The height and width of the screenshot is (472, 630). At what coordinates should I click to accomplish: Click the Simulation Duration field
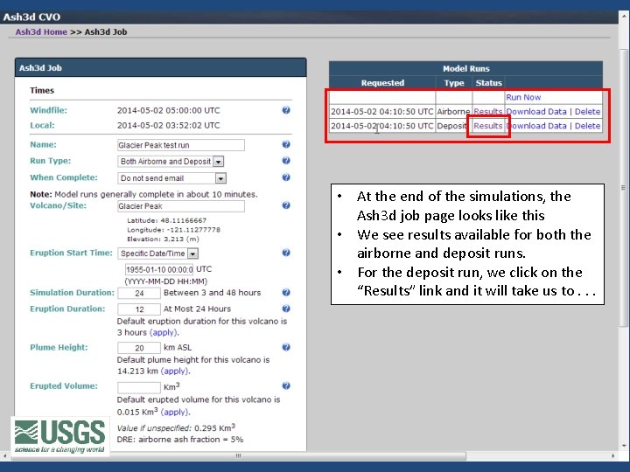pos(139,294)
